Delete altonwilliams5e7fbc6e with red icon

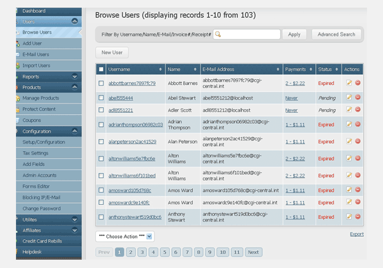click(x=358, y=158)
